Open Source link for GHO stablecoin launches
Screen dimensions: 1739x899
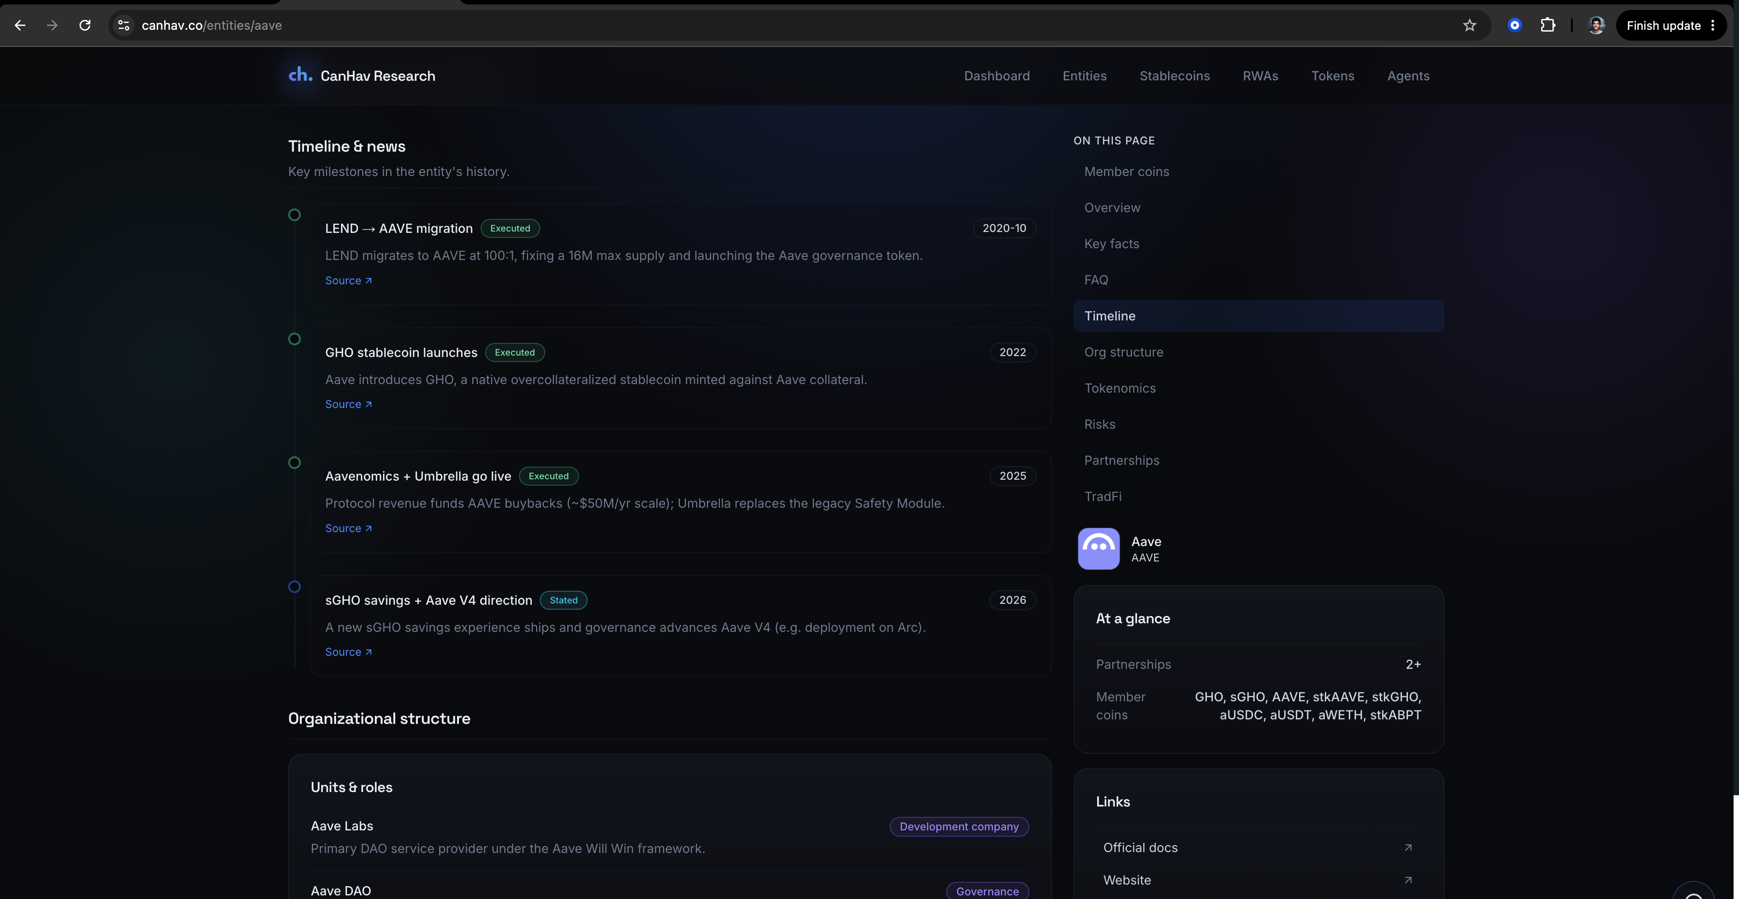coord(348,405)
